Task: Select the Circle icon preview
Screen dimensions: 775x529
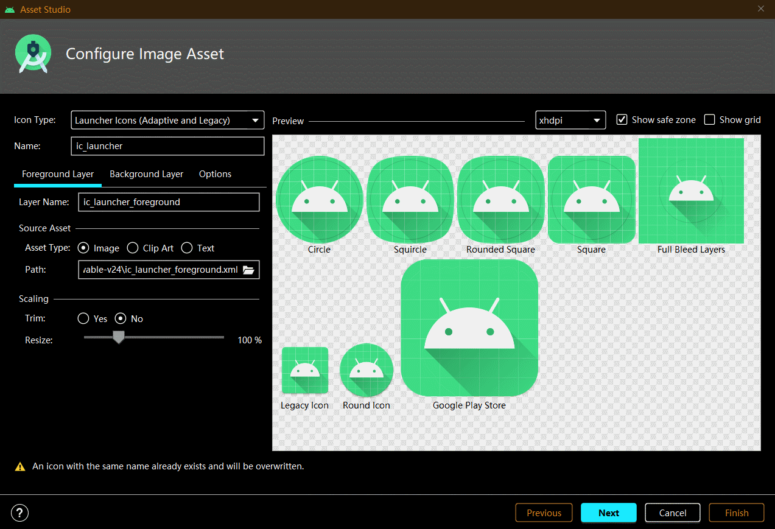Action: tap(320, 200)
